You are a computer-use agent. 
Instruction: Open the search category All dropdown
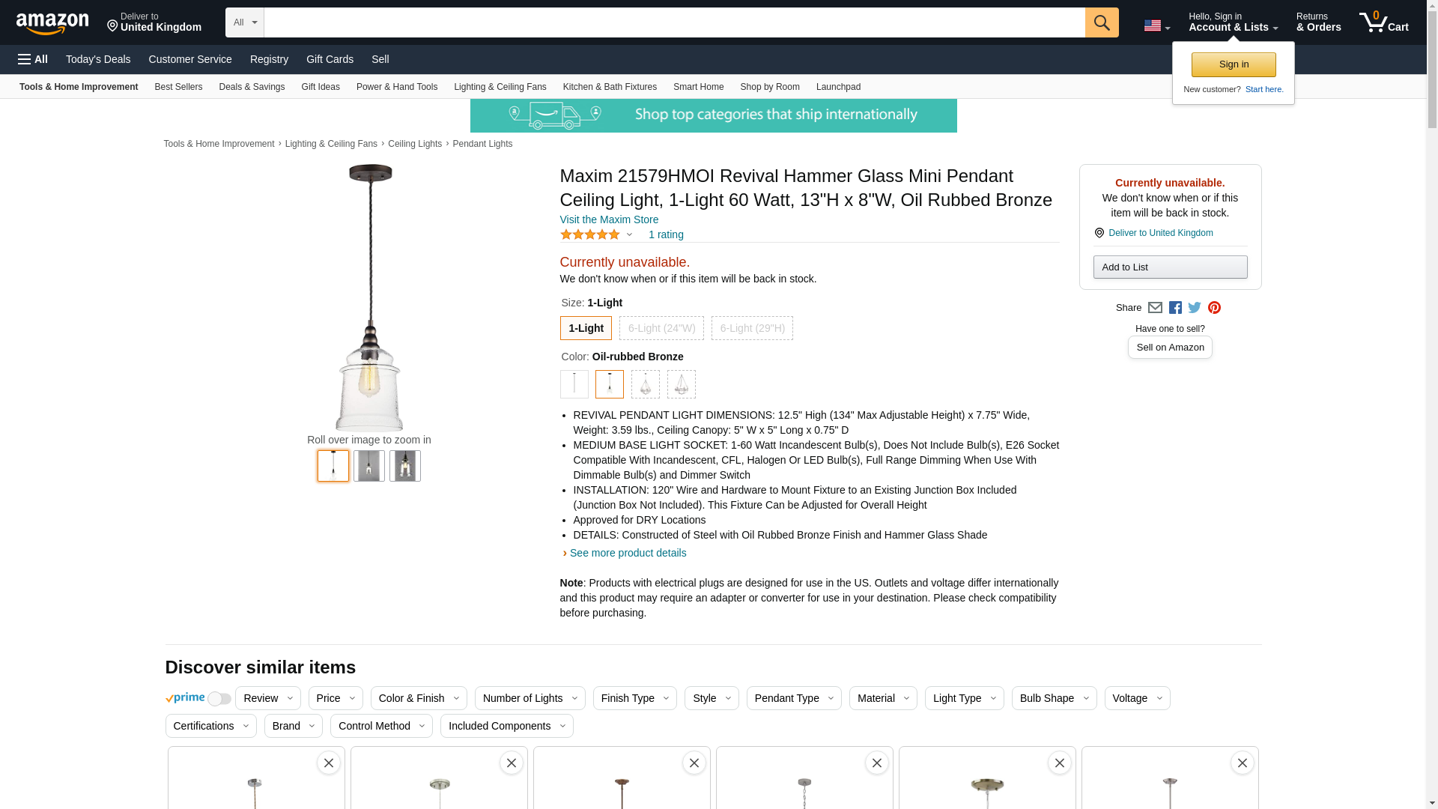click(x=244, y=22)
